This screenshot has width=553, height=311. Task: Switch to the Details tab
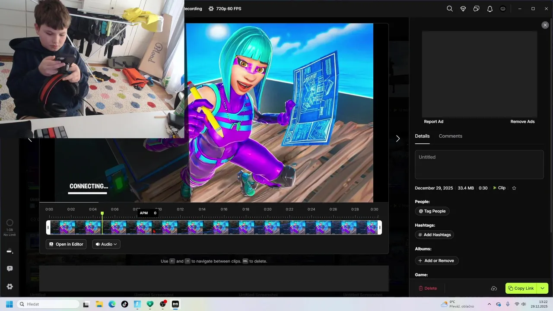pos(422,136)
